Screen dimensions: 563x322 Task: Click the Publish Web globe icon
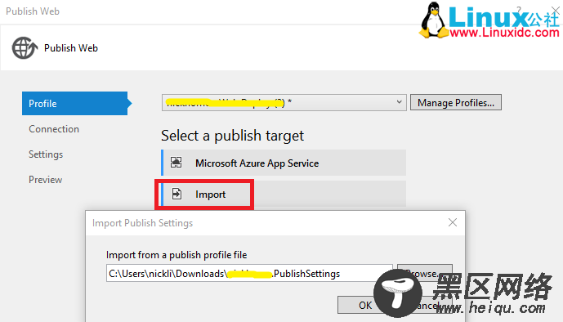click(25, 47)
